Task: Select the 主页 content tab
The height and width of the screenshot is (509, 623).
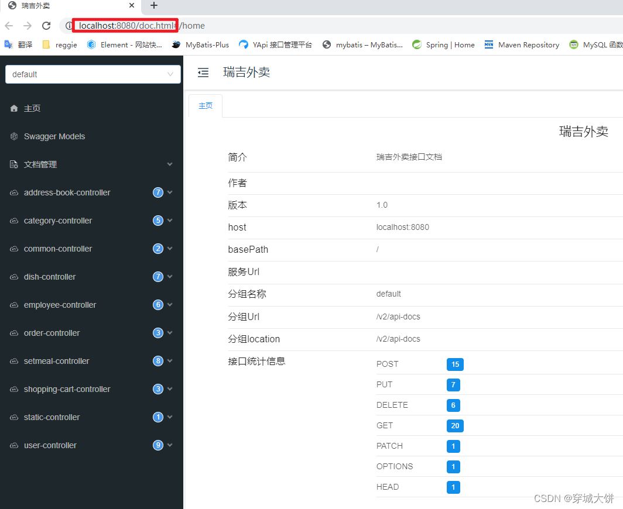Action: point(206,106)
